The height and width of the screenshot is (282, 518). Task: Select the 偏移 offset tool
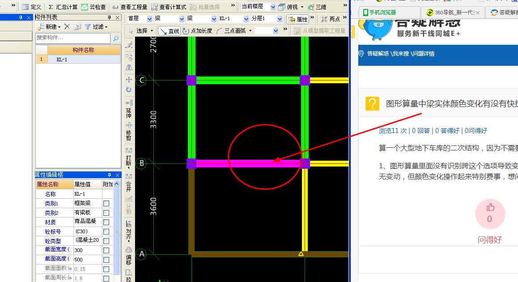click(x=129, y=256)
